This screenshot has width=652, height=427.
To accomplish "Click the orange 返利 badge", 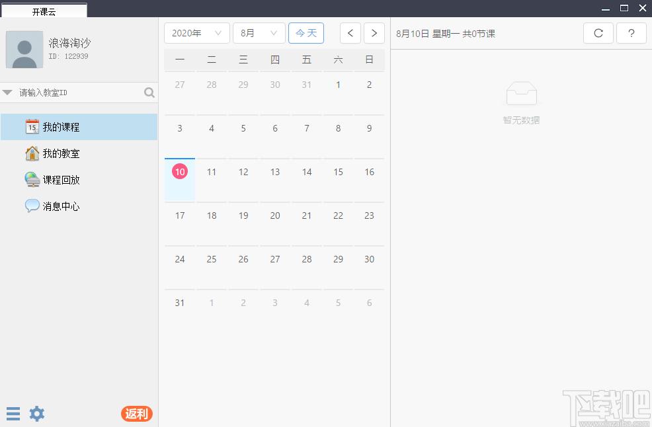I will pyautogui.click(x=137, y=414).
